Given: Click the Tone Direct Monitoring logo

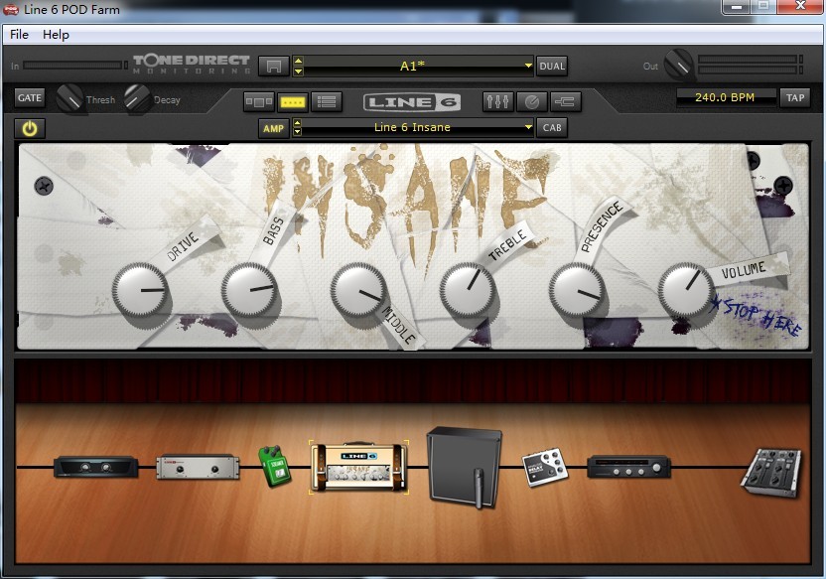Looking at the screenshot, I should (192, 65).
